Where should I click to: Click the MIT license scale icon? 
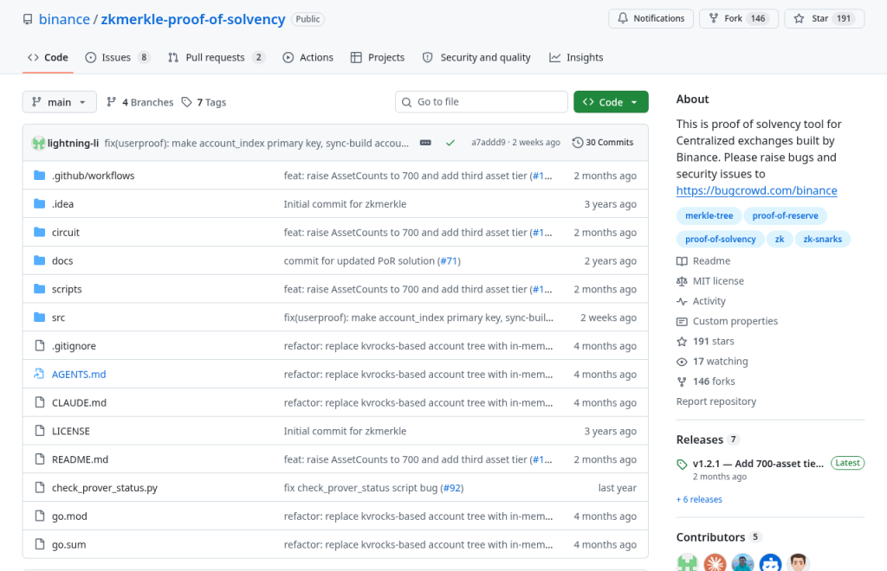(x=683, y=280)
